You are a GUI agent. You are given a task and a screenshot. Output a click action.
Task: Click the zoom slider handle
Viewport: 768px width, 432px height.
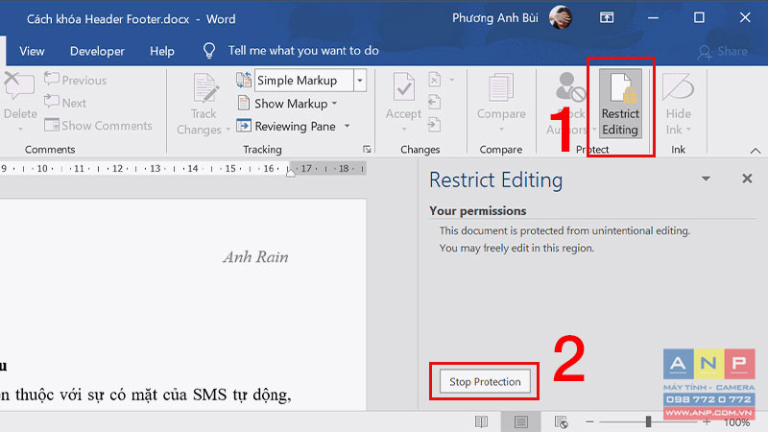point(649,421)
